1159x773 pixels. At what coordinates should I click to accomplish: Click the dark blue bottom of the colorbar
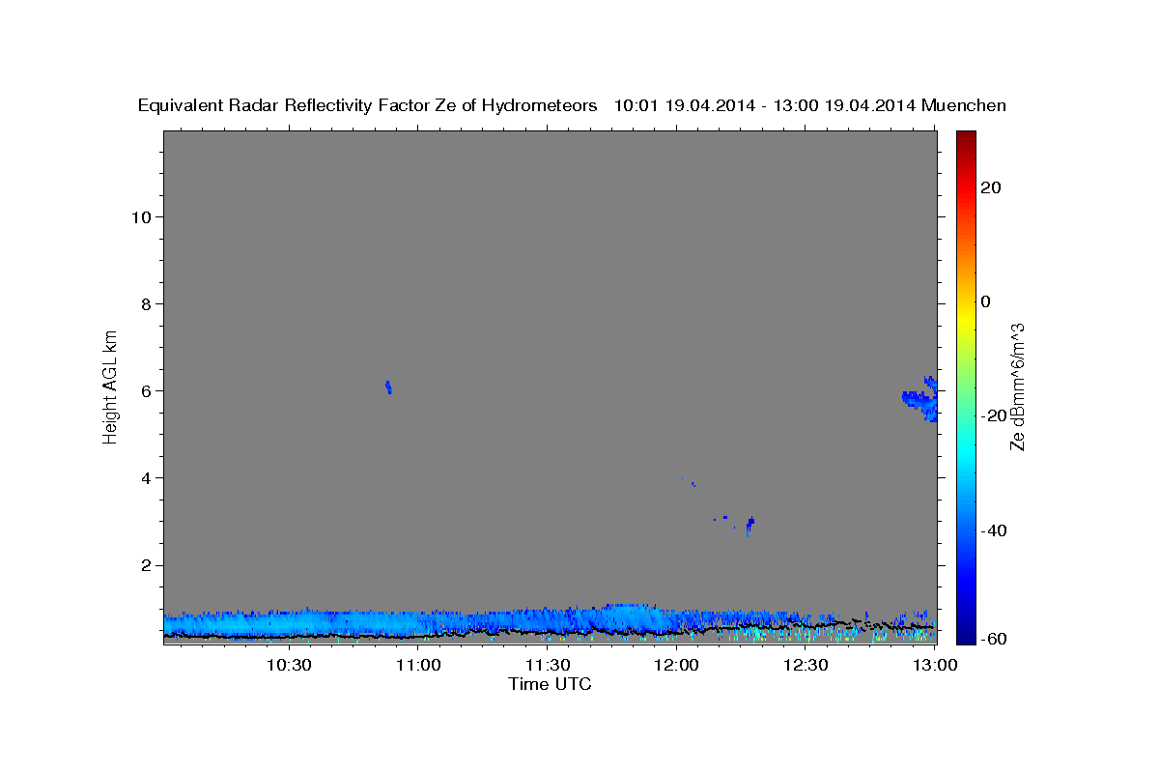tap(966, 633)
